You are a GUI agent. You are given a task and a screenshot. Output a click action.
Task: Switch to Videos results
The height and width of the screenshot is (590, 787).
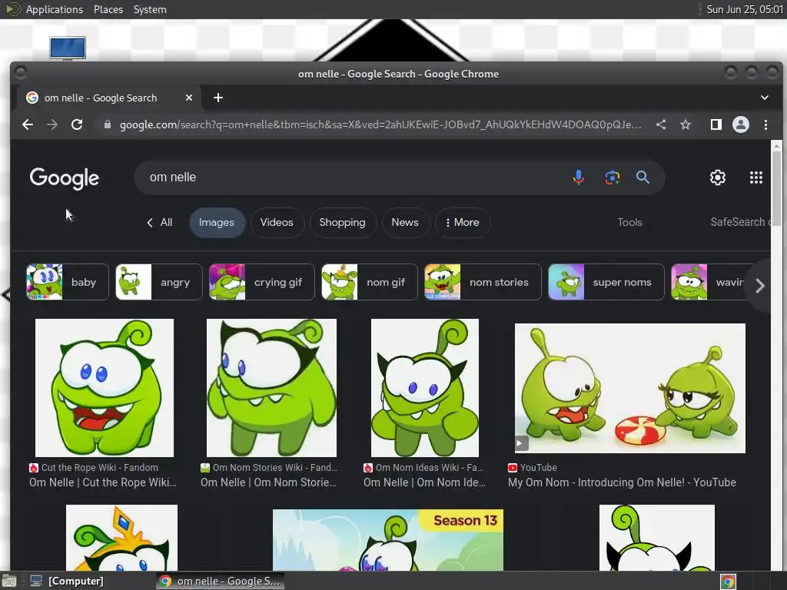(x=277, y=222)
